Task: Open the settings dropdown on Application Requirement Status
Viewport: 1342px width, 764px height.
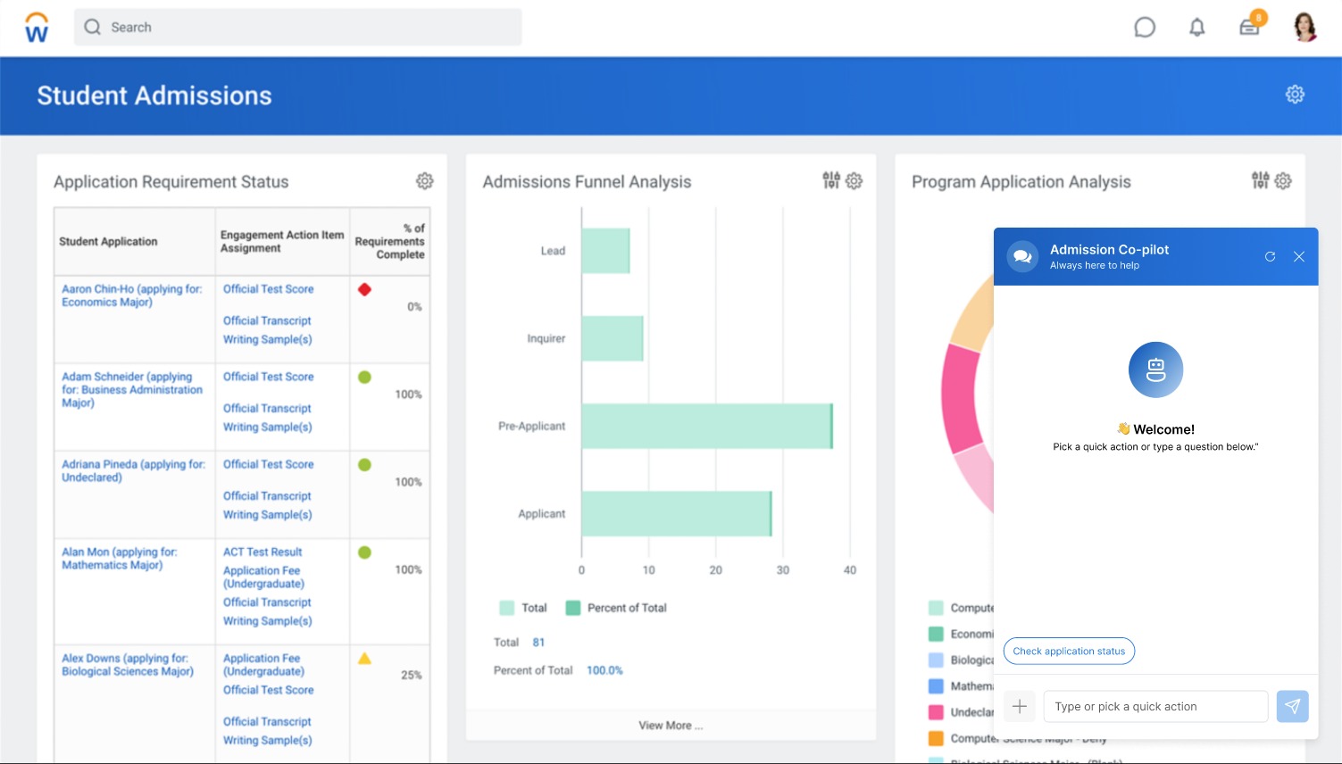Action: [424, 180]
